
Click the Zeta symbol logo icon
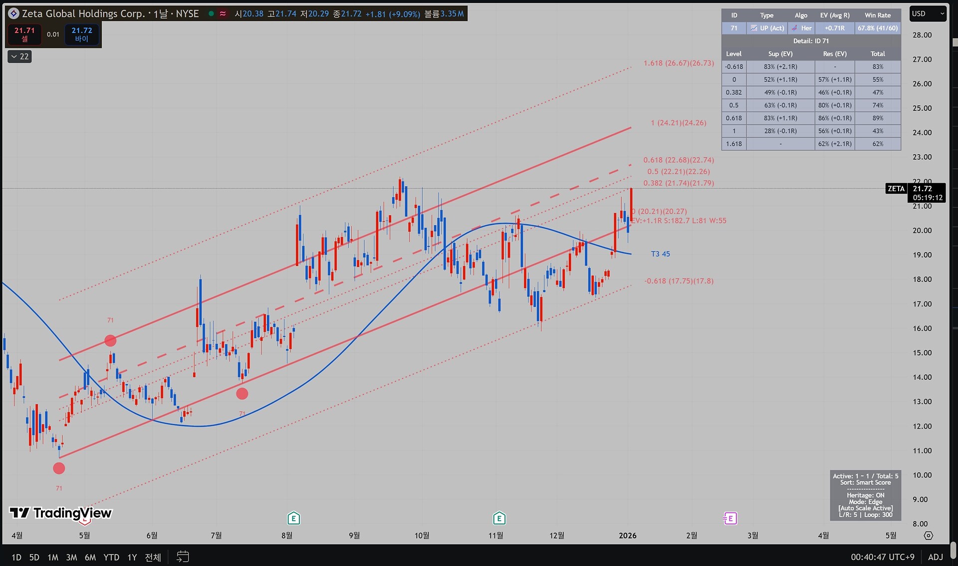point(13,13)
